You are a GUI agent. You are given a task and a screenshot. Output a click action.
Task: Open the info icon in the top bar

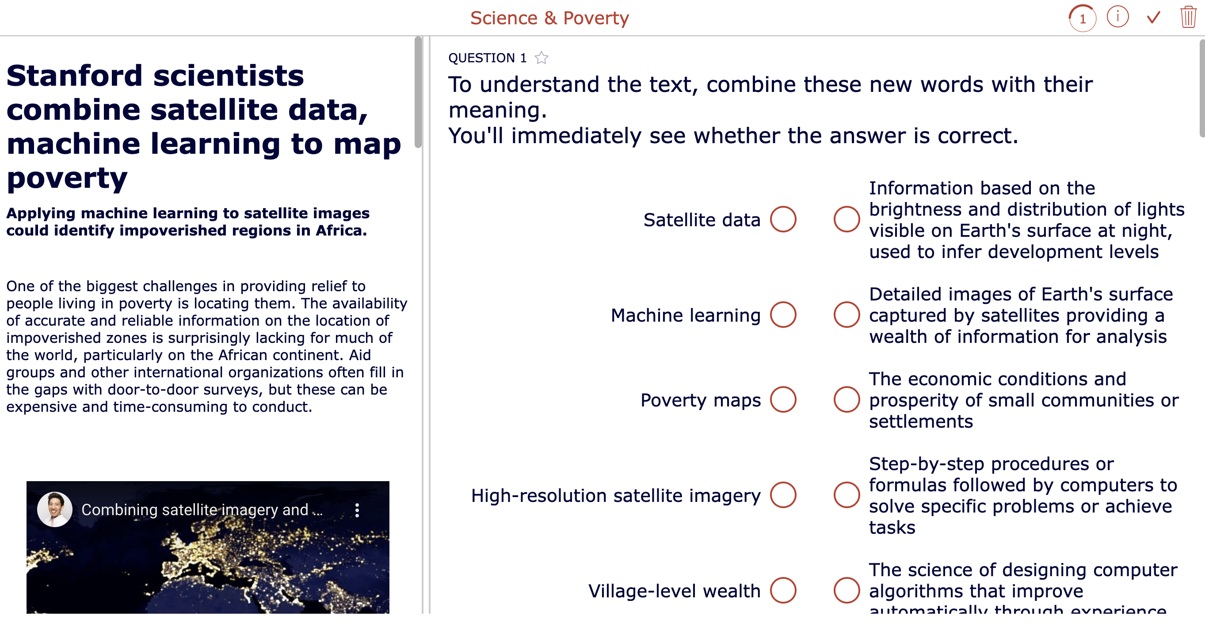tap(1118, 17)
